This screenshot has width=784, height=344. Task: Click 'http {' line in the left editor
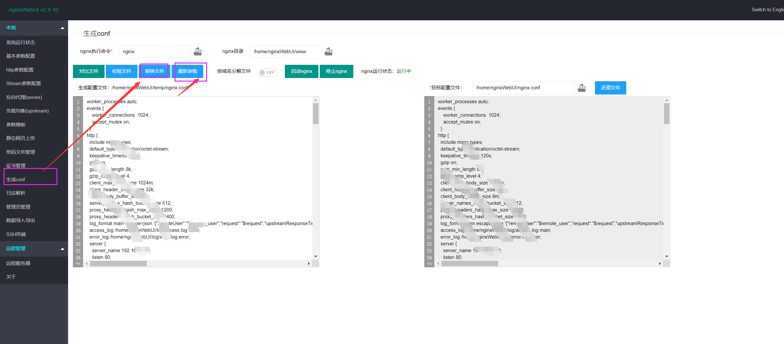(92, 135)
